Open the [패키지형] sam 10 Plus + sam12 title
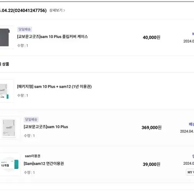The height and width of the screenshot is (194, 194). pos(54,87)
